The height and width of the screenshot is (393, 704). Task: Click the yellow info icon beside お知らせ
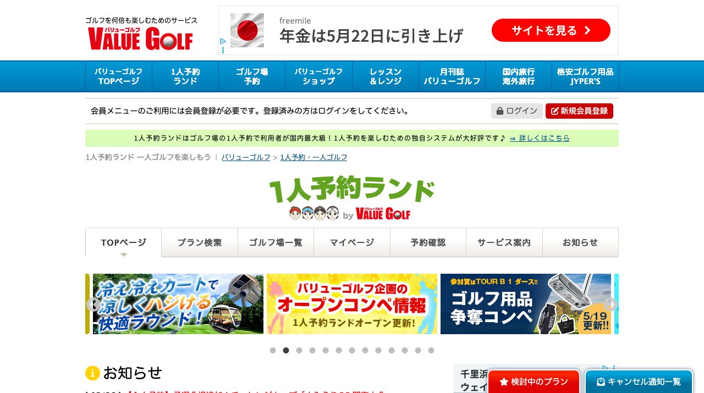92,373
